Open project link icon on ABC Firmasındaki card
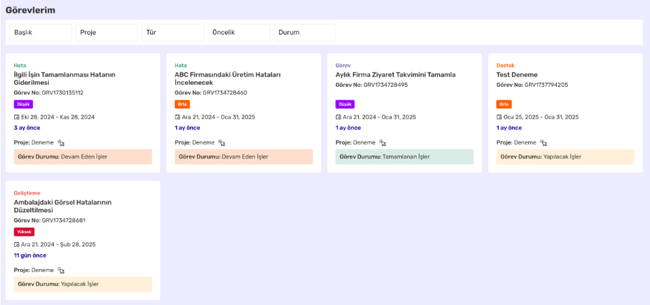 [222, 143]
